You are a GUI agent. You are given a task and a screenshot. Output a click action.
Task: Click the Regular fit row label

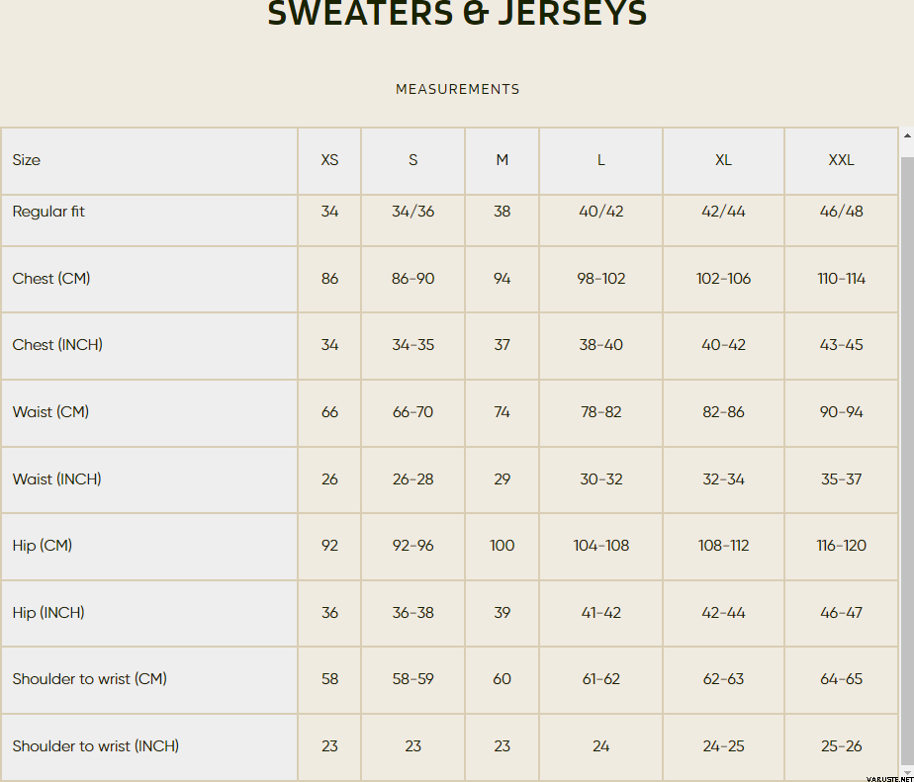pyautogui.click(x=48, y=211)
